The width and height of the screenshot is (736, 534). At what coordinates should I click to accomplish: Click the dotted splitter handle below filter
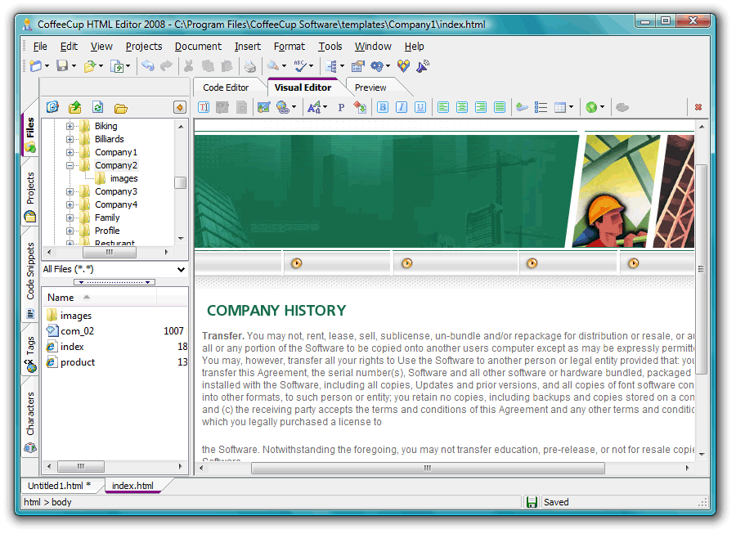(114, 282)
